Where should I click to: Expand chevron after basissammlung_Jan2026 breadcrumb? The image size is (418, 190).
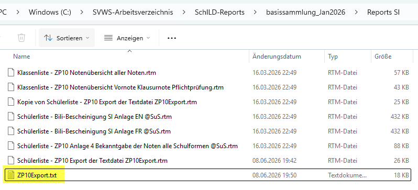356,12
